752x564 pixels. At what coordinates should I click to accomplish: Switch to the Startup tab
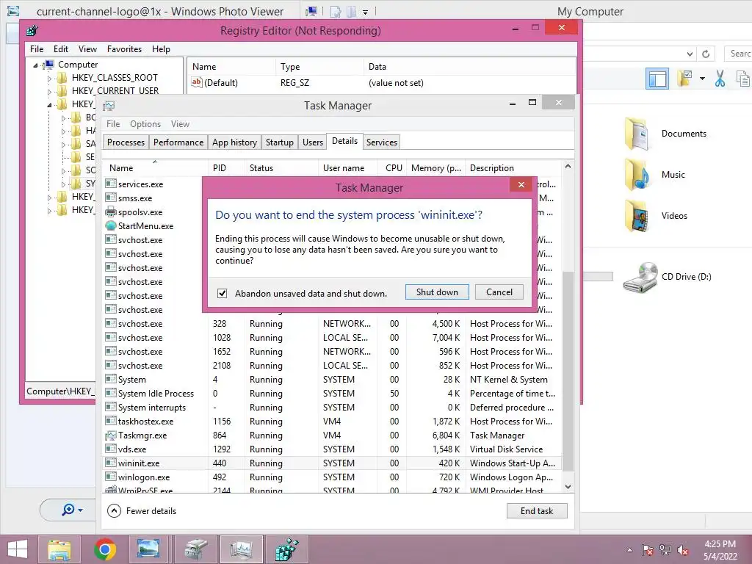pyautogui.click(x=280, y=142)
